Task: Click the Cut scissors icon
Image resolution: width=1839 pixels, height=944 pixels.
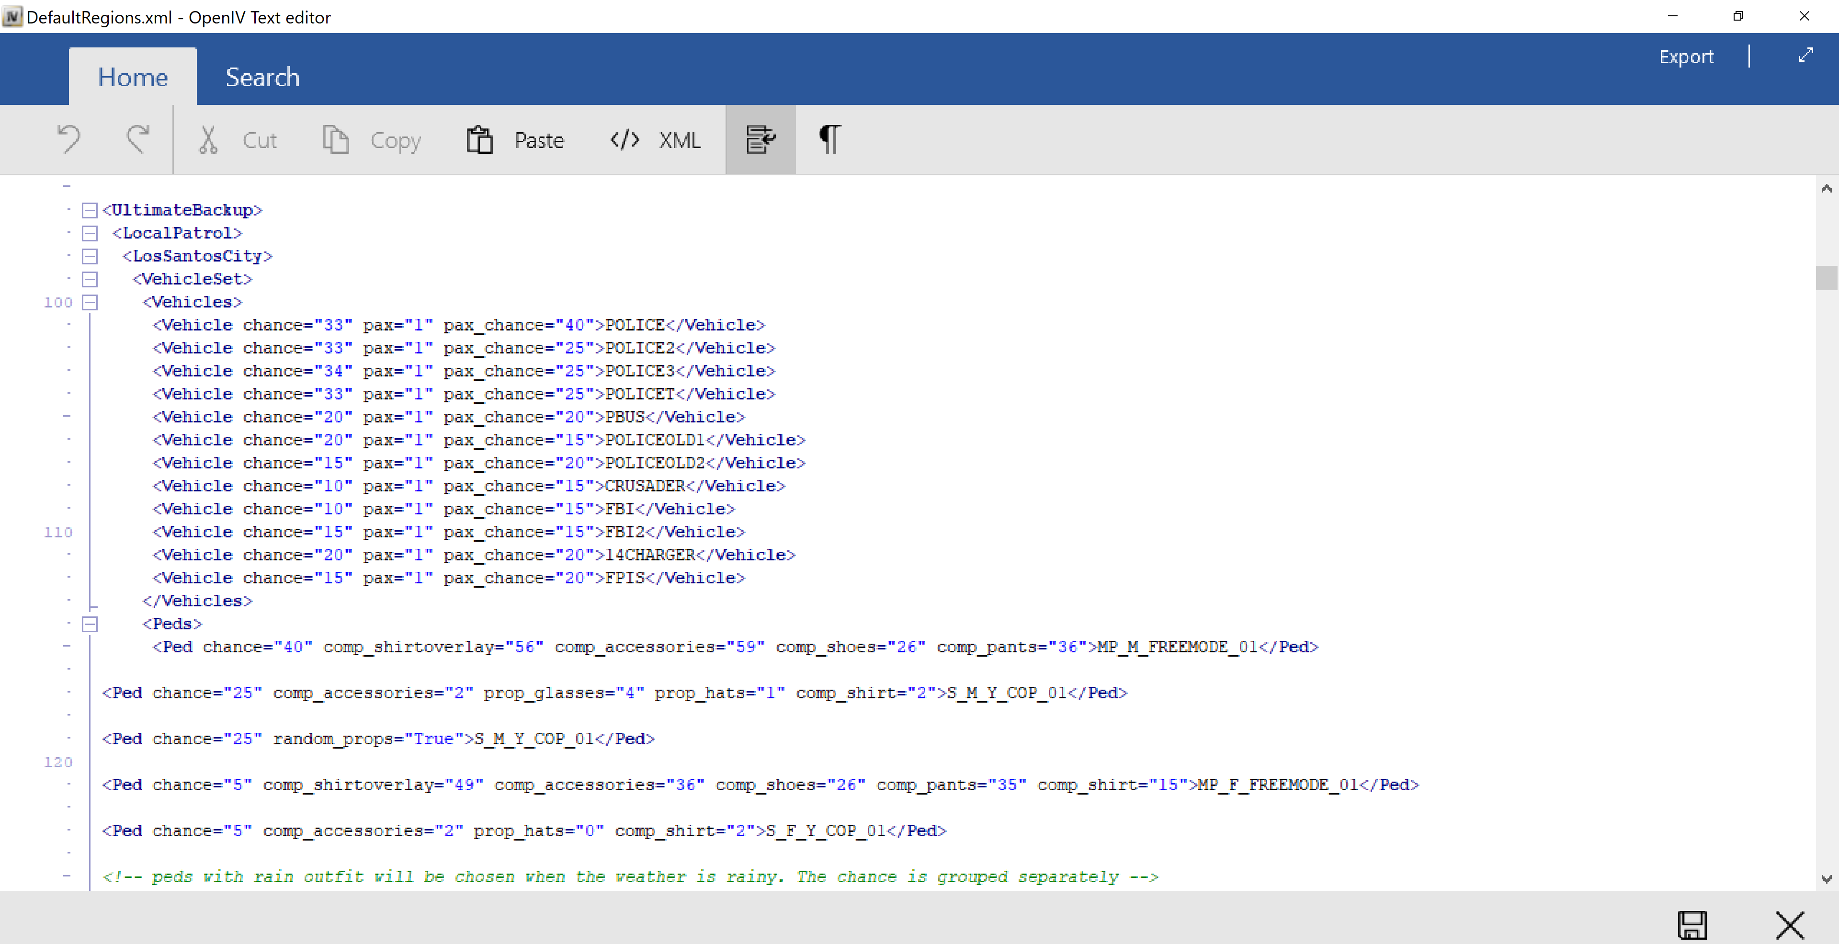Action: pyautogui.click(x=208, y=140)
